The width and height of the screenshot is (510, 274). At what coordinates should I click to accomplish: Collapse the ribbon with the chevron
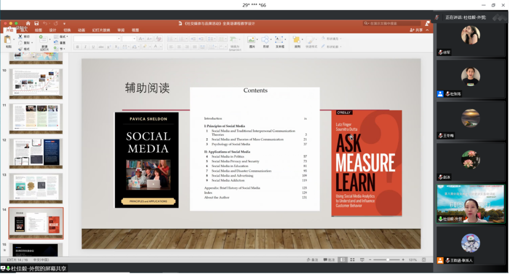point(427,30)
